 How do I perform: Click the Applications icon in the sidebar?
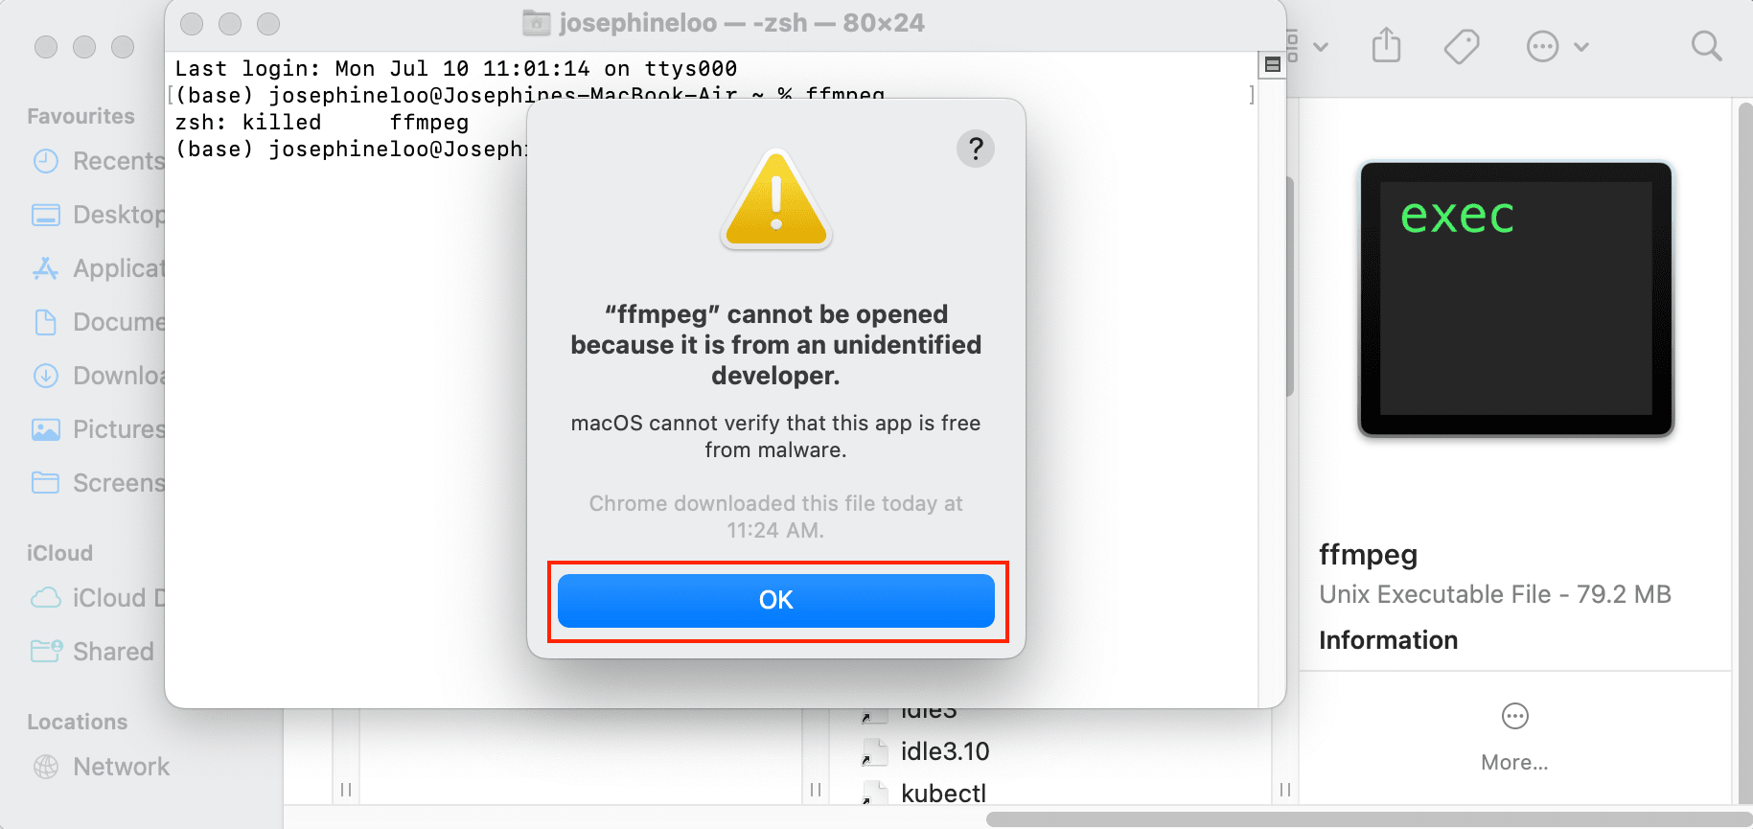click(x=46, y=268)
